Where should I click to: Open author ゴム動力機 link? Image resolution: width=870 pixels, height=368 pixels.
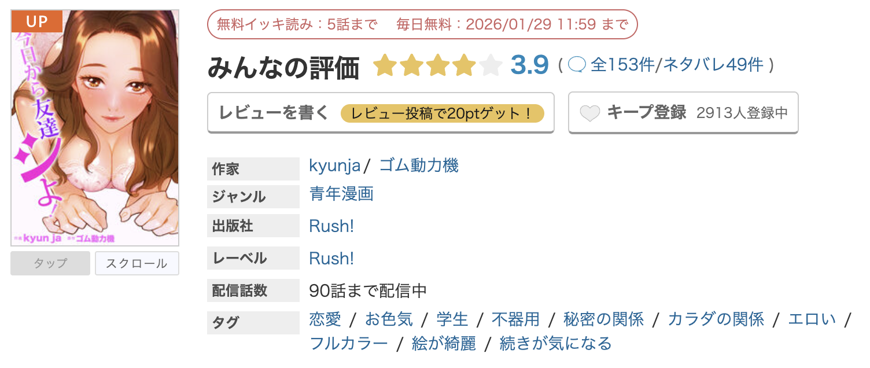(x=419, y=166)
